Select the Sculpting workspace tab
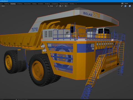The width and height of the screenshot is (133, 100). pos(13,4)
